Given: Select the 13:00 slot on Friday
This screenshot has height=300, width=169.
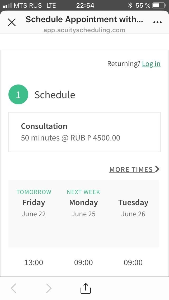Looking at the screenshot, I should click(x=34, y=262).
